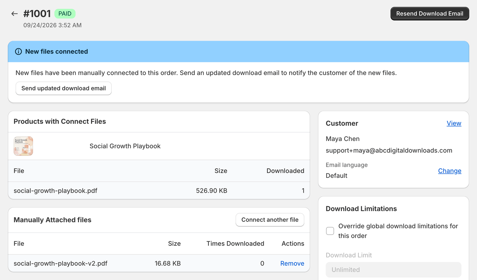Click Social Growth Playbook product name
Image resolution: width=477 pixels, height=280 pixels.
125,146
